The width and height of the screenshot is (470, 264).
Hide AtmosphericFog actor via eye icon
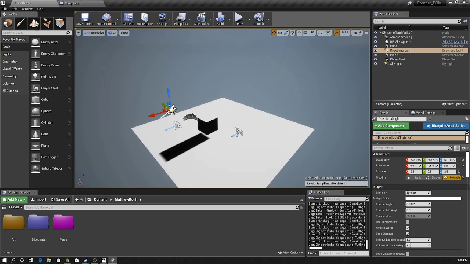pos(375,37)
